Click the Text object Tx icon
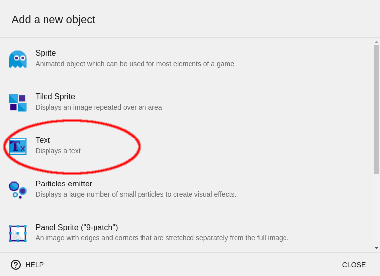The width and height of the screenshot is (380, 276). pyautogui.click(x=18, y=146)
